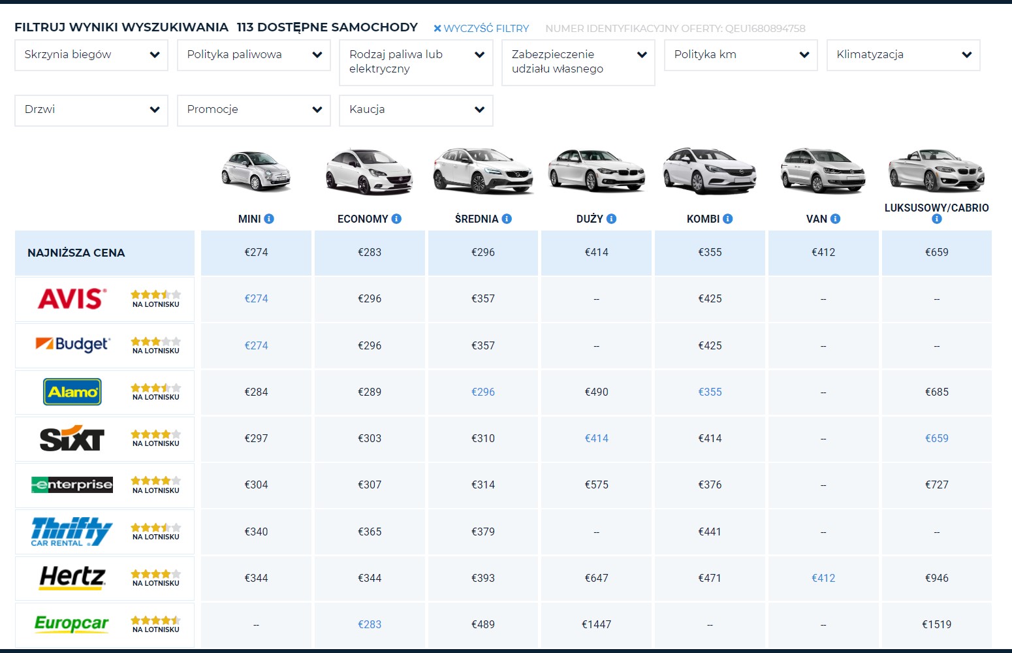
Task: Click the Enterprise company logo
Action: click(72, 485)
